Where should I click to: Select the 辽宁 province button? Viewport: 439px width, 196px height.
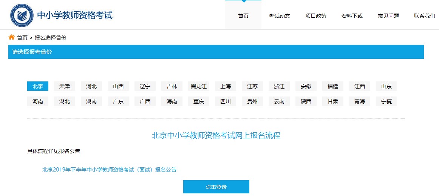coord(145,86)
